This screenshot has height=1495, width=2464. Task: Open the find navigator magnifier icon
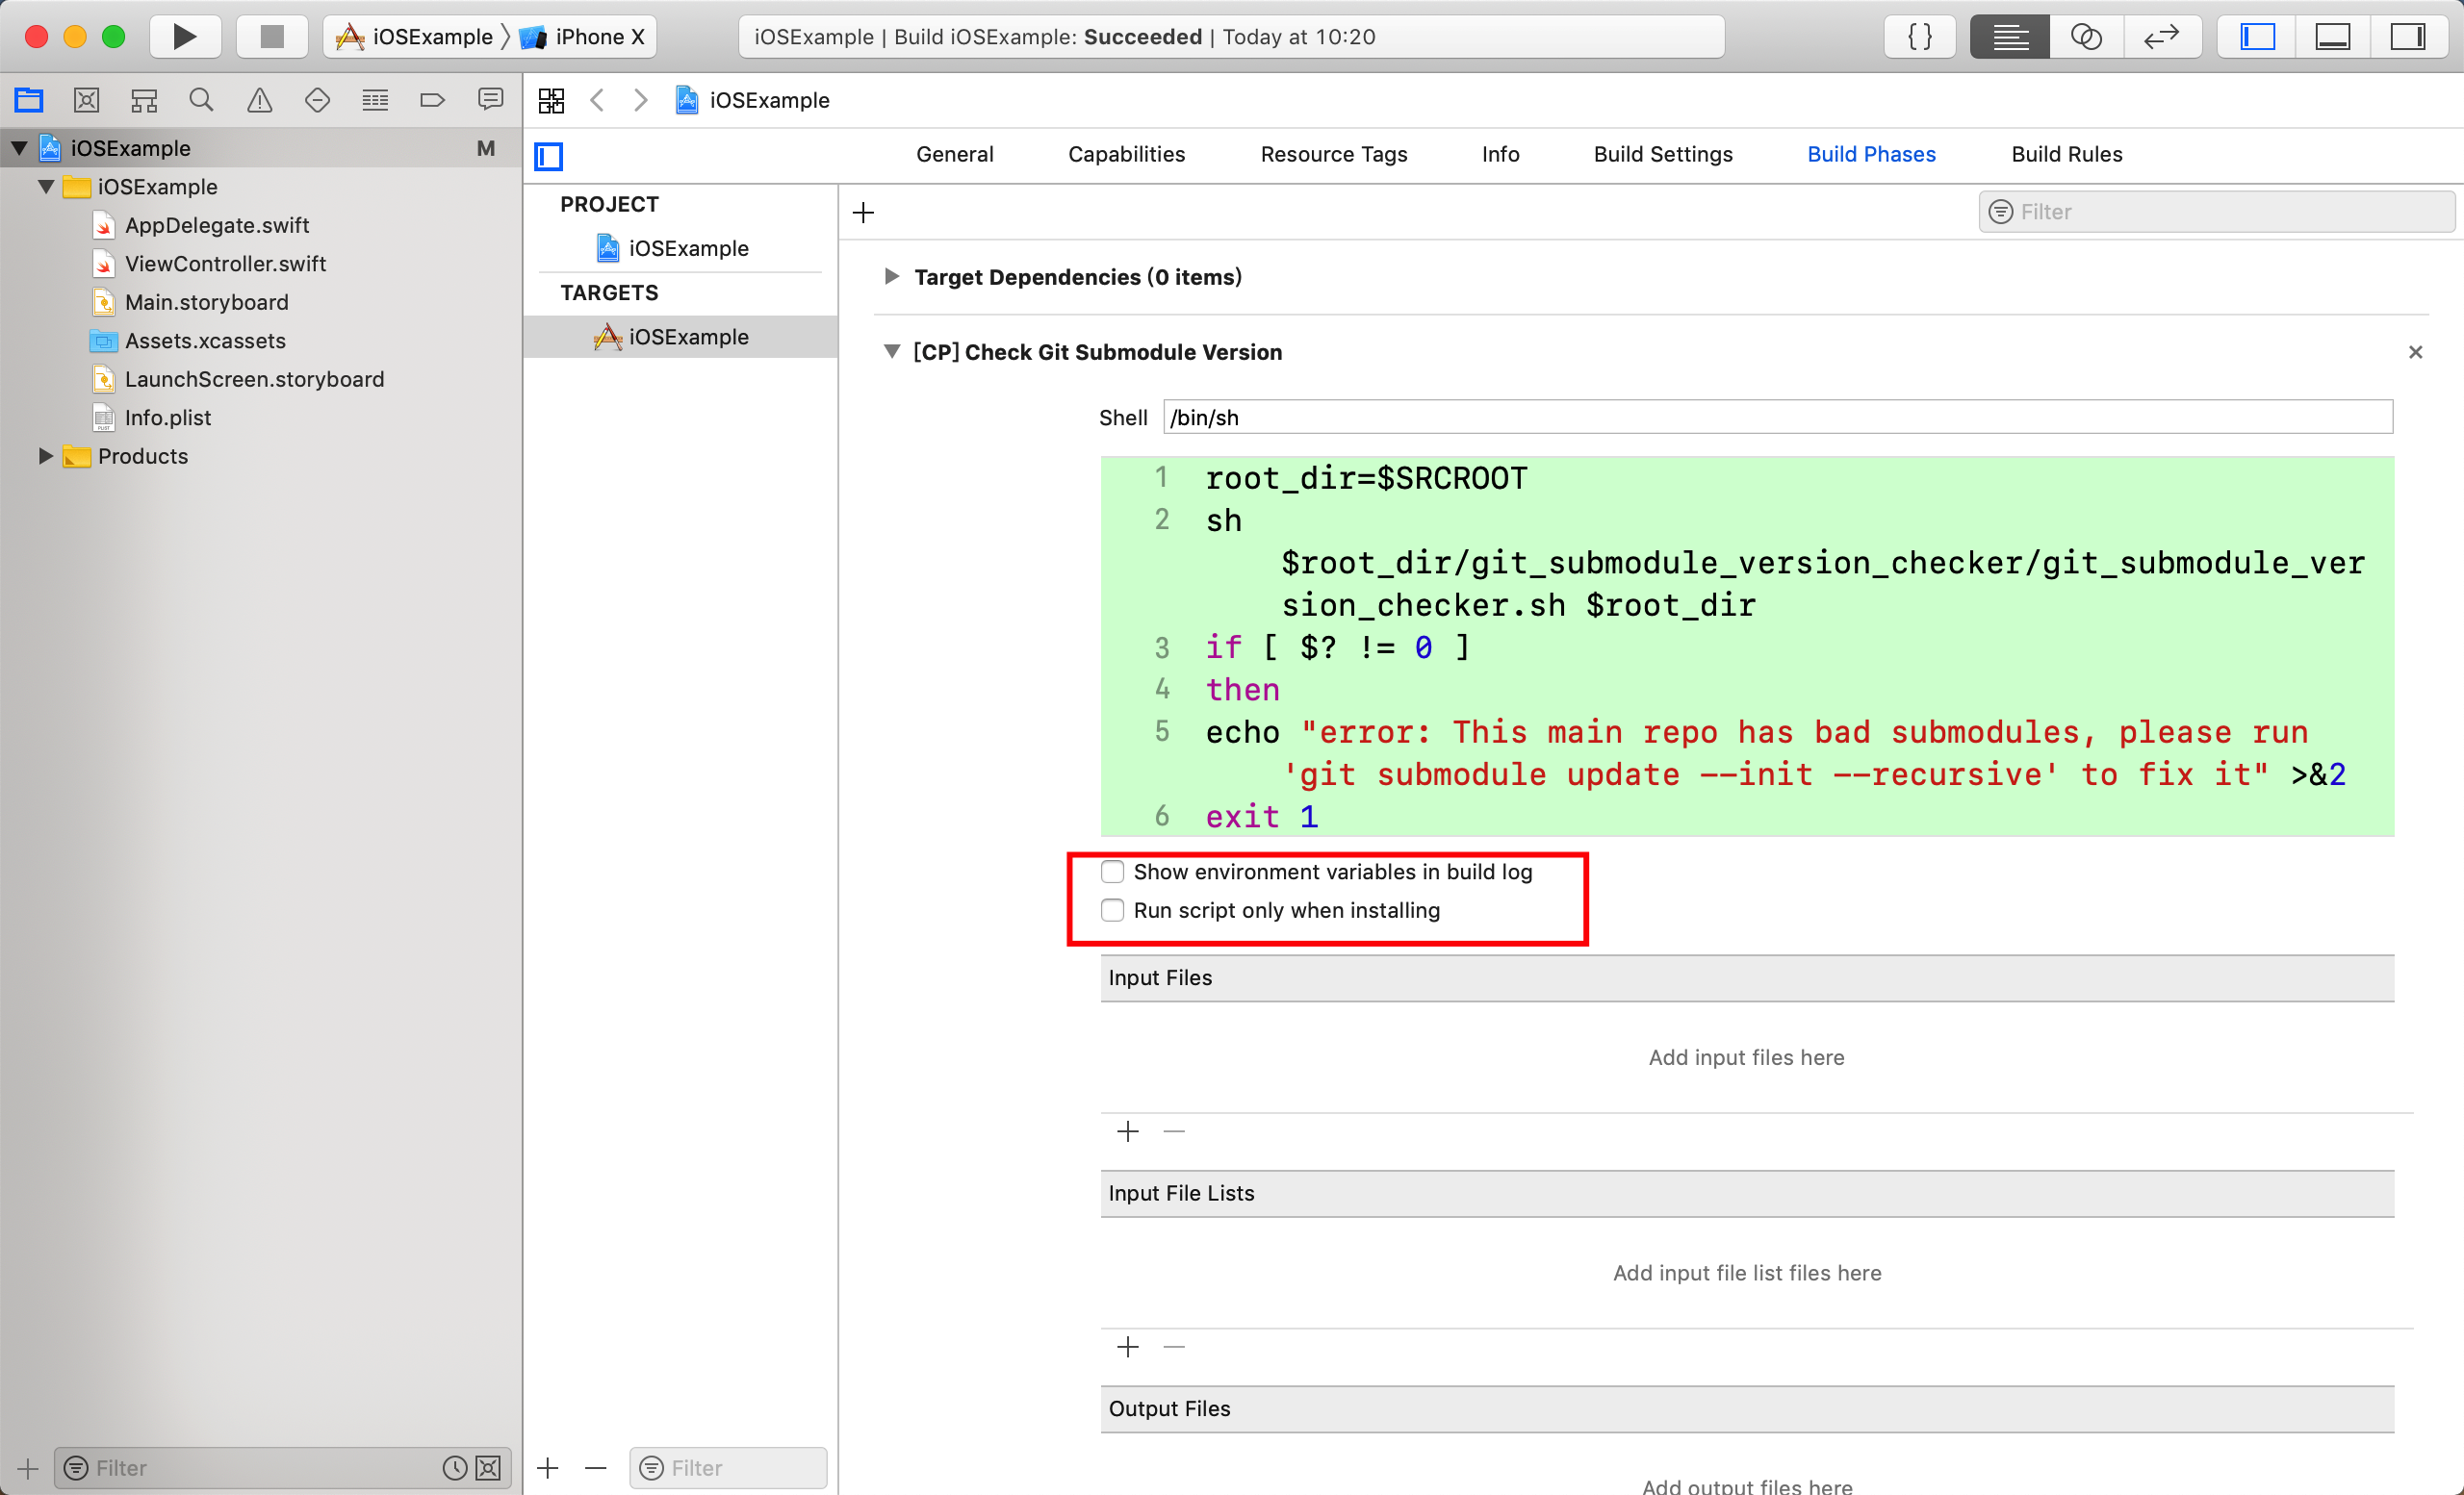(201, 100)
